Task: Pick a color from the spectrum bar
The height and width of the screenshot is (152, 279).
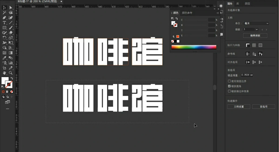Action: point(194,47)
